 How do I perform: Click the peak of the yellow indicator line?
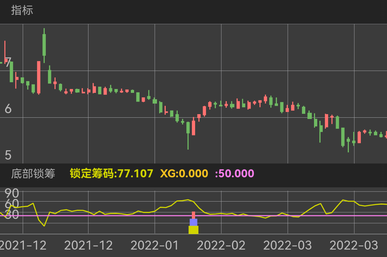pos(188,200)
